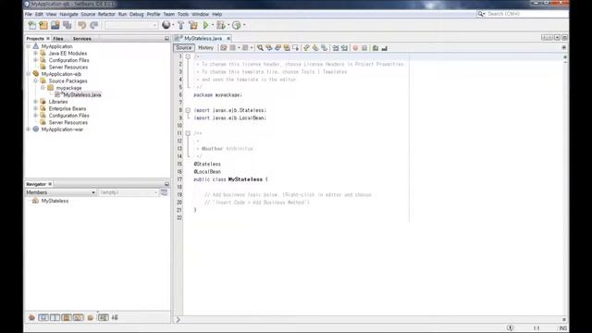
Task: Click the Profile Project toolbar icon
Action: coord(237,25)
